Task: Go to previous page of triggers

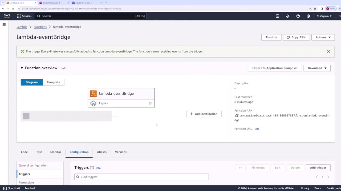Action: pos(317,177)
